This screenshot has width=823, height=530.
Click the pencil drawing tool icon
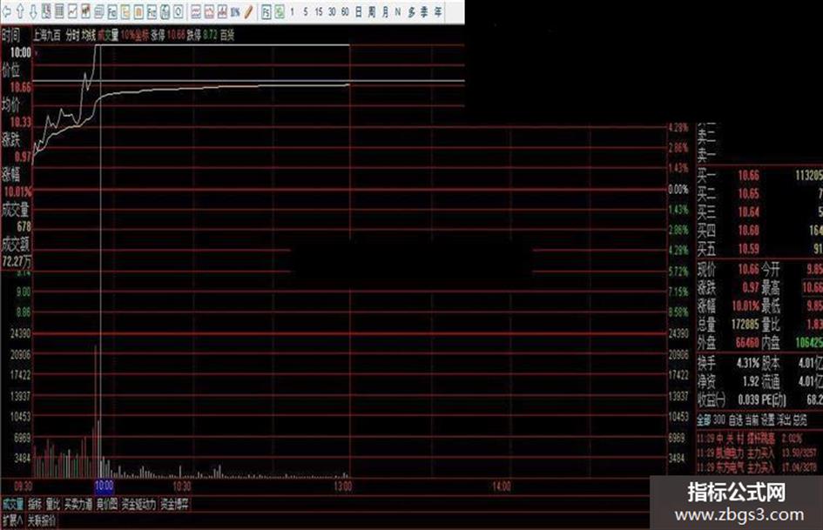[x=248, y=11]
